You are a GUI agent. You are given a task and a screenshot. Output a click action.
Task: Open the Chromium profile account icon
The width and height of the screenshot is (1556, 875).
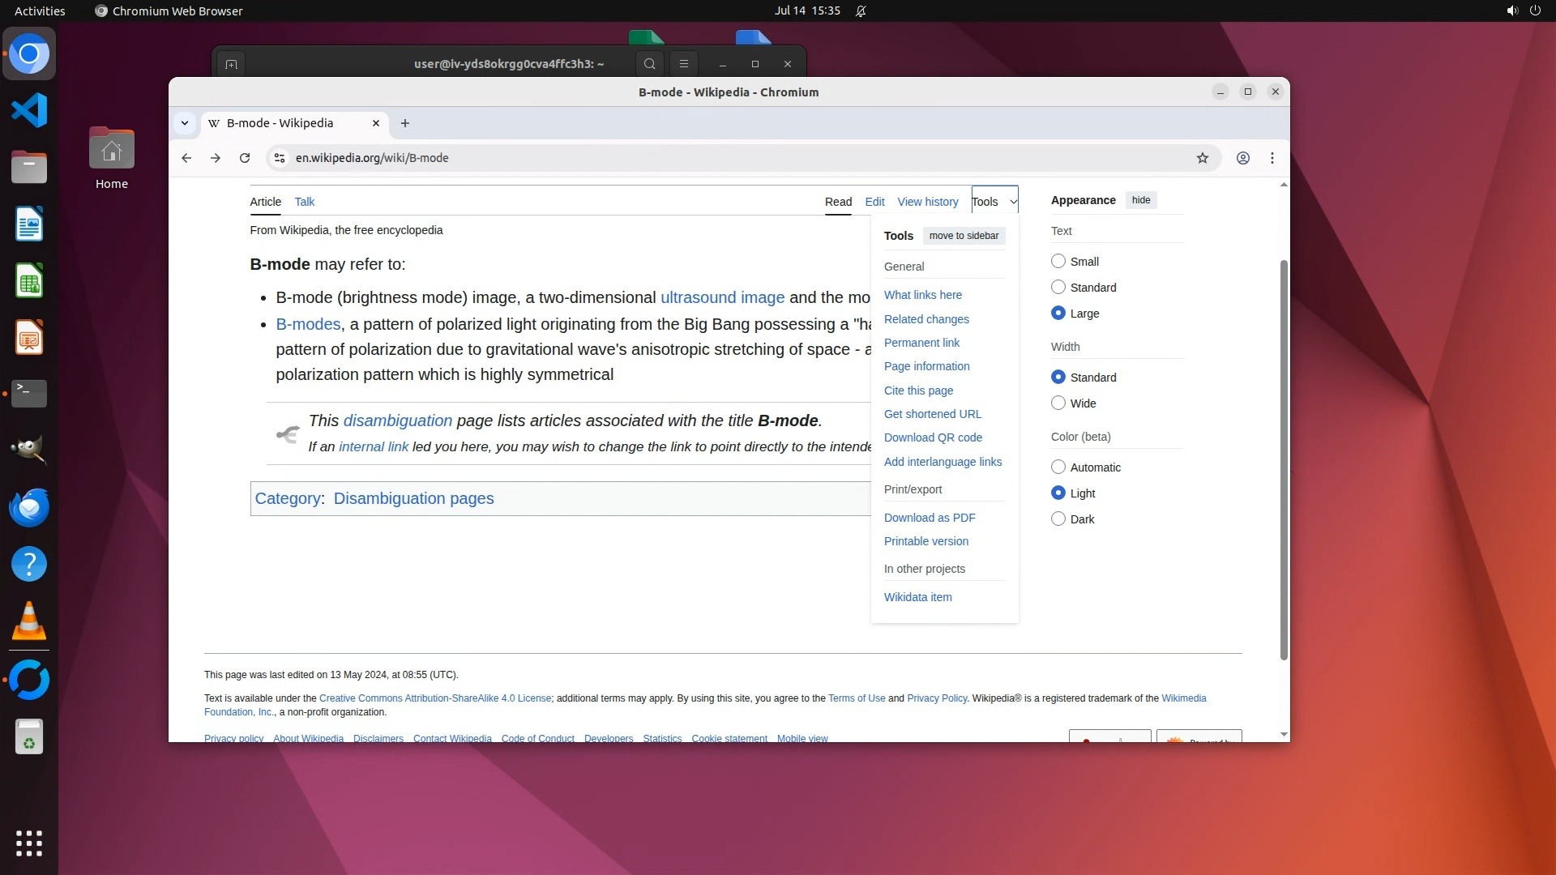pos(1242,158)
